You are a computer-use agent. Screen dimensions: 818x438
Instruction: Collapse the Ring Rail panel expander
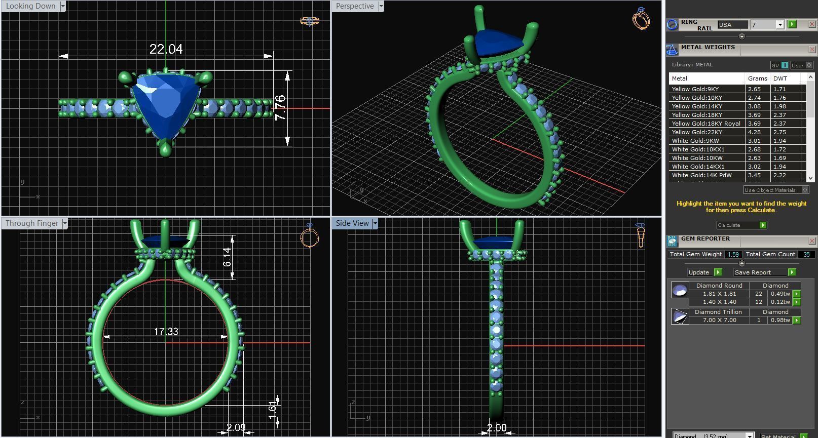[x=742, y=36]
